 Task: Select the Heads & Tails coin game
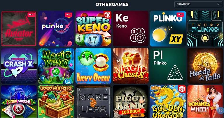tap(205, 66)
